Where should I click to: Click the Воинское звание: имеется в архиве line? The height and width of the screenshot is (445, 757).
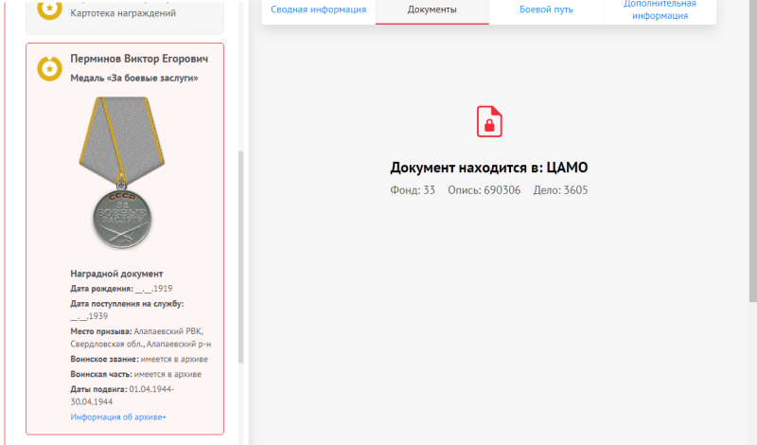pyautogui.click(x=139, y=360)
